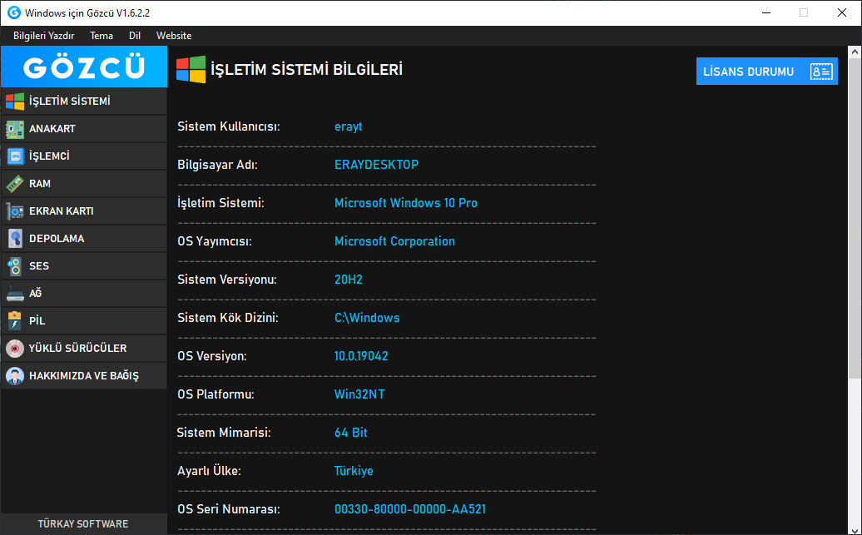This screenshot has height=535, width=862.
Task: Close the Gözcü window
Action: tap(842, 12)
